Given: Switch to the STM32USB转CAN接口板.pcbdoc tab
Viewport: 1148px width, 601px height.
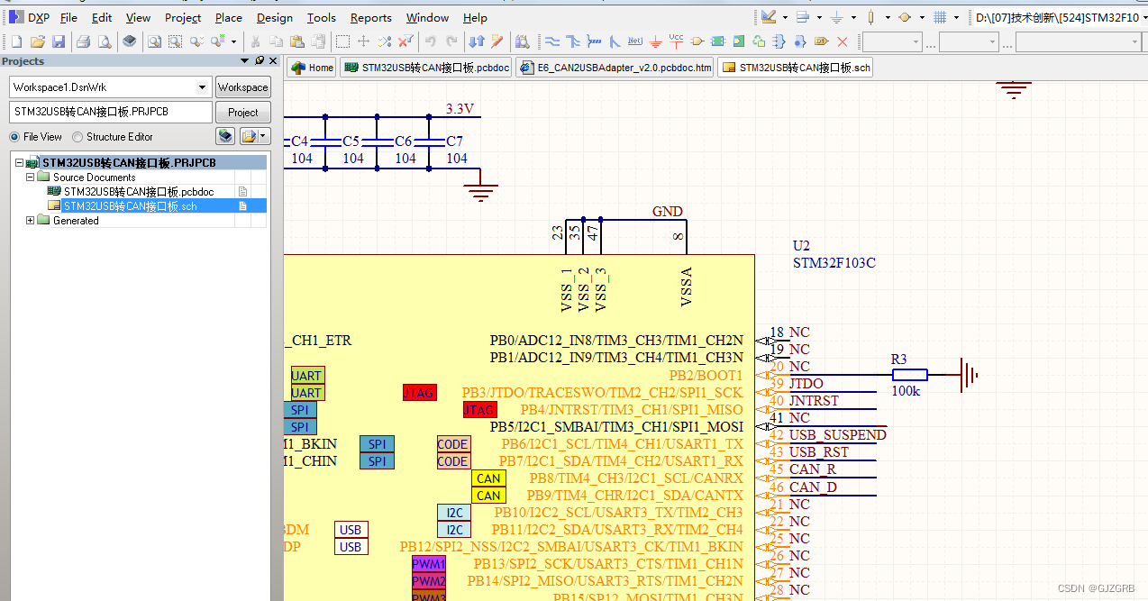Looking at the screenshot, I should pyautogui.click(x=425, y=67).
